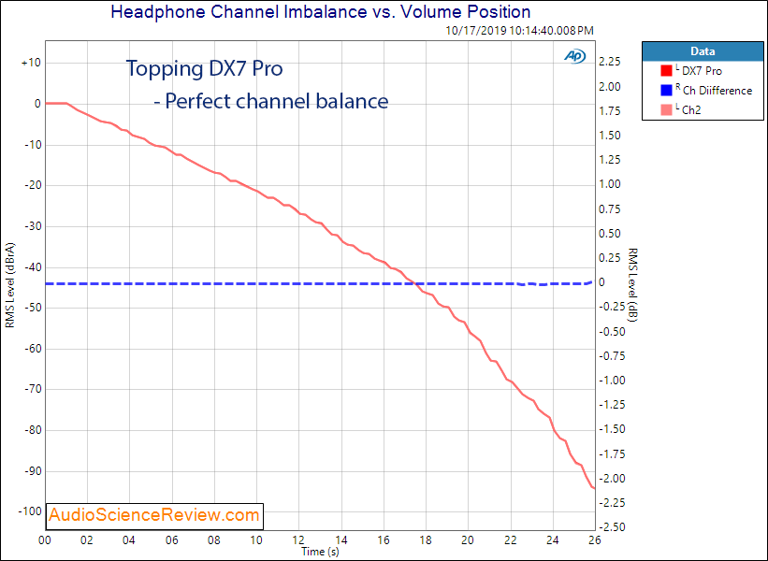Click the '-50' tick on the dBrA axis

click(x=33, y=308)
